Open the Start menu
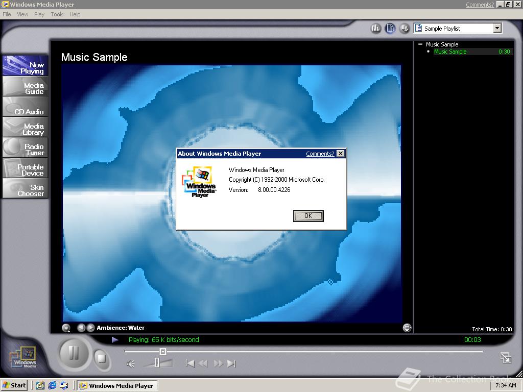The width and height of the screenshot is (523, 392). [x=14, y=385]
